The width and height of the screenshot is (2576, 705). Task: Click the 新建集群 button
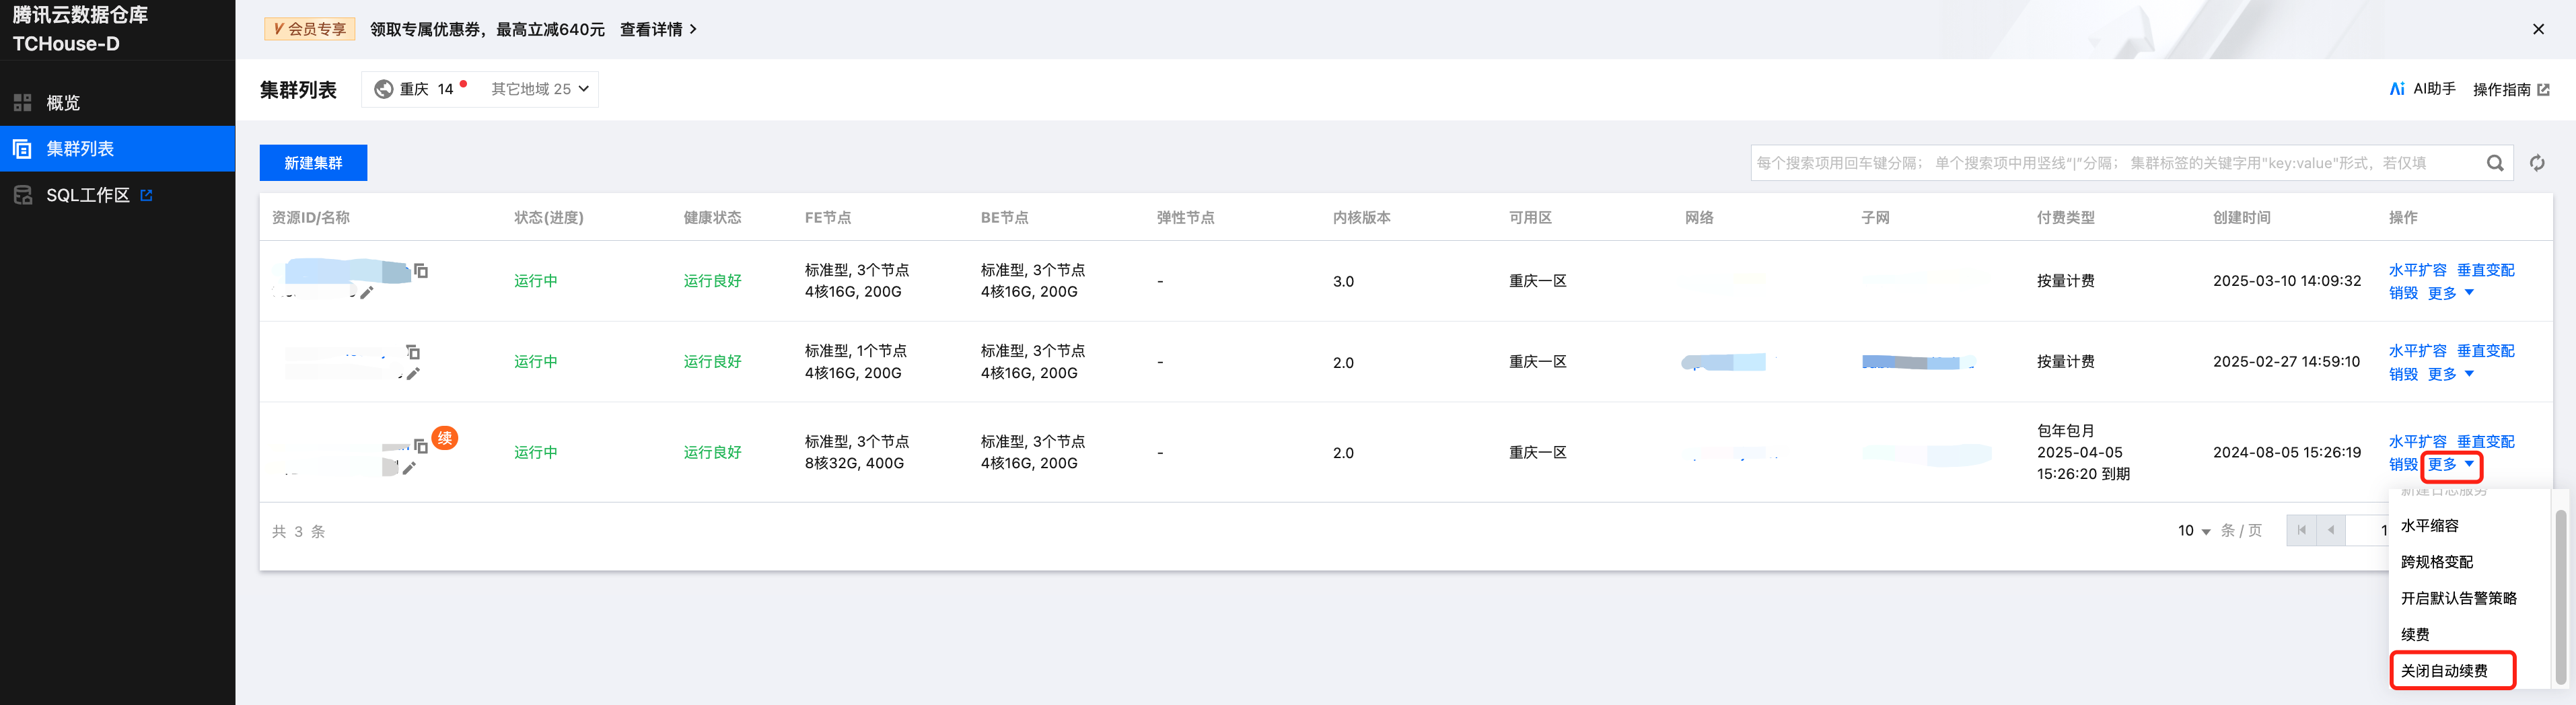coord(313,163)
